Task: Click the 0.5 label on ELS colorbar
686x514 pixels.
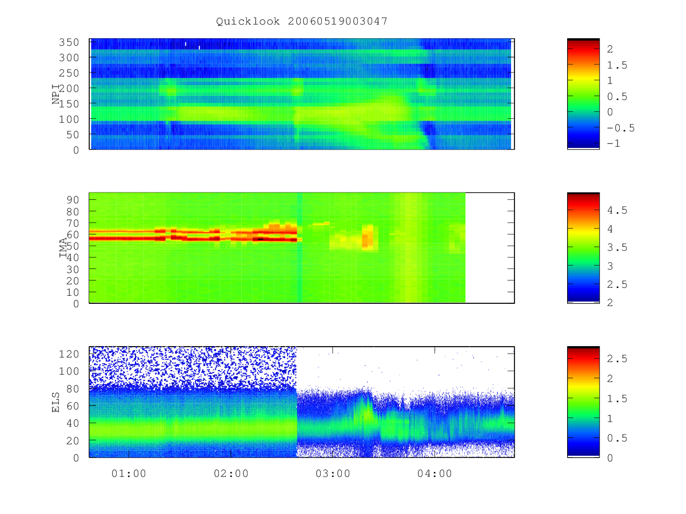Action: coord(617,438)
